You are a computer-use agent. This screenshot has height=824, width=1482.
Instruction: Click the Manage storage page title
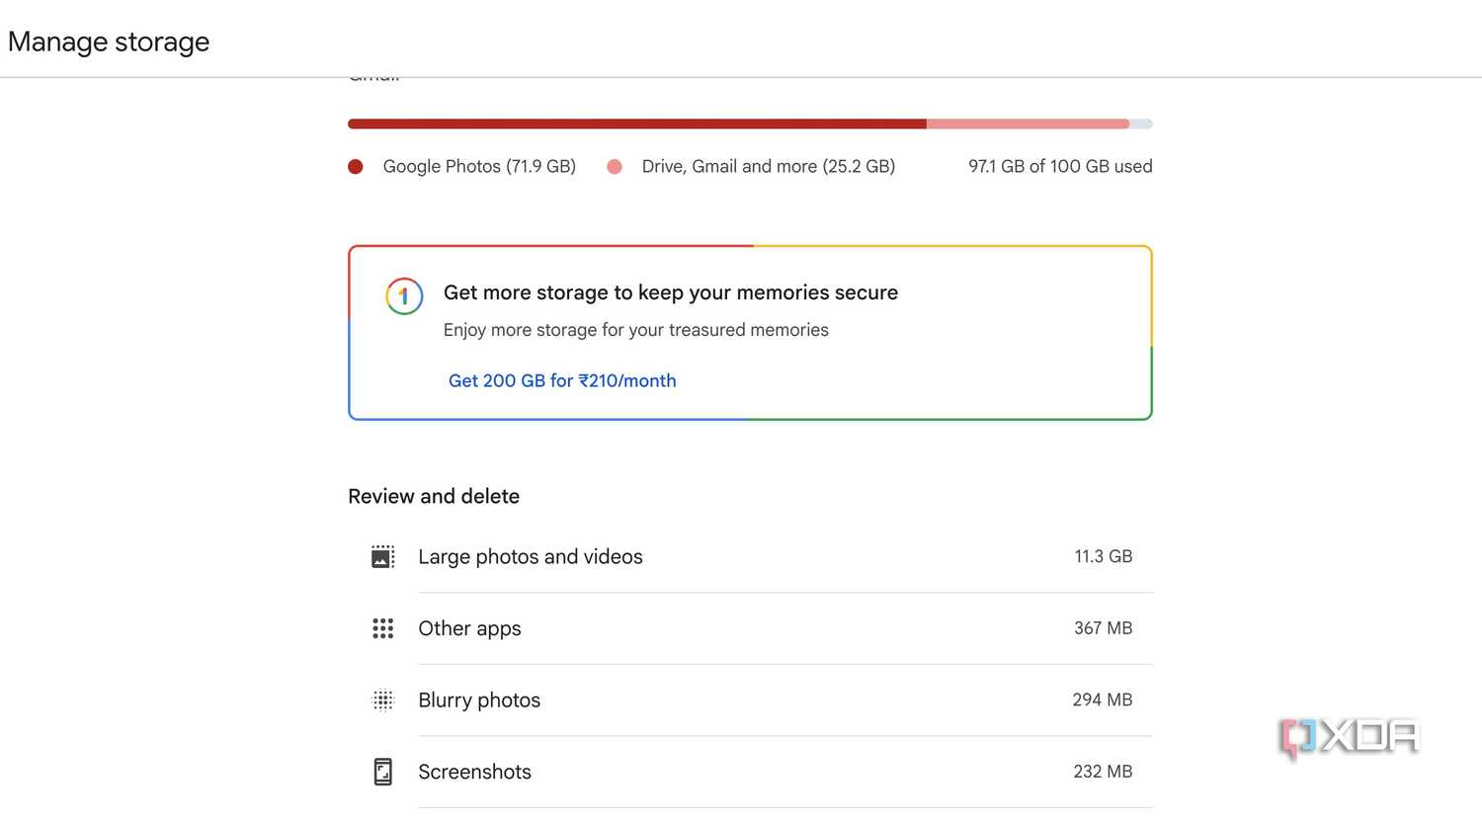click(x=109, y=41)
